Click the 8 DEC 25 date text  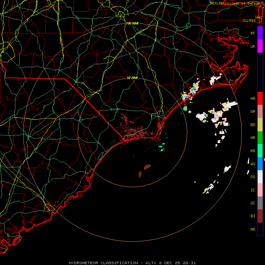[x=170, y=263]
